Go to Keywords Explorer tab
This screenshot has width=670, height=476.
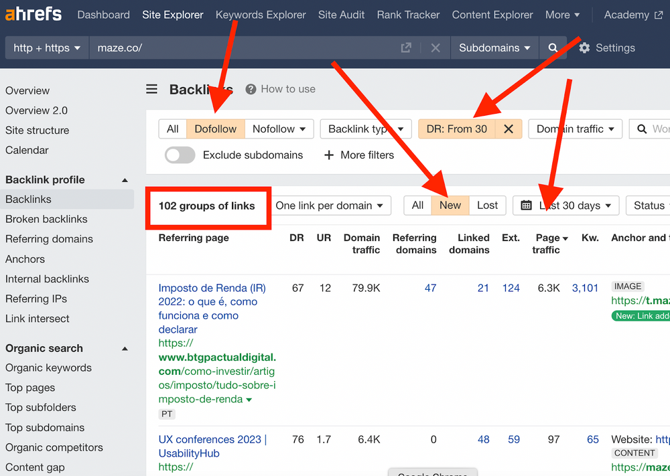(261, 15)
